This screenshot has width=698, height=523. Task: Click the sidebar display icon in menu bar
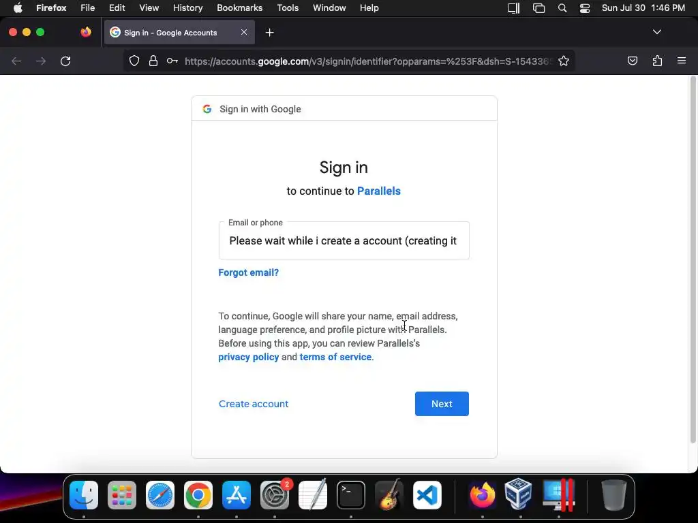pos(514,8)
